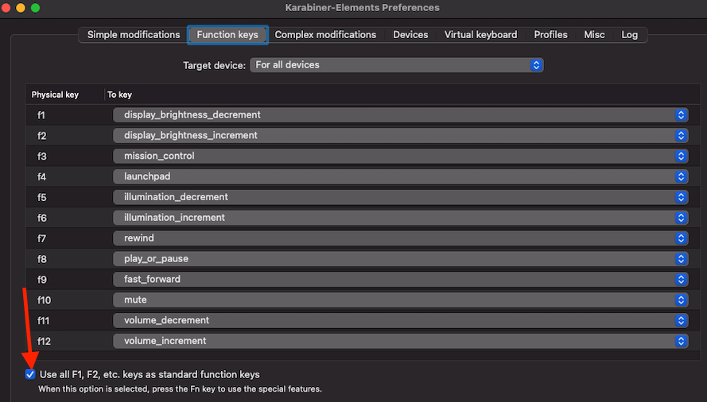
Task: Open the f5 illumination_decrement dropdown
Action: click(400, 197)
